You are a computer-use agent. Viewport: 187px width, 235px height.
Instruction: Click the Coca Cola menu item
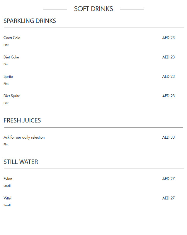point(12,38)
